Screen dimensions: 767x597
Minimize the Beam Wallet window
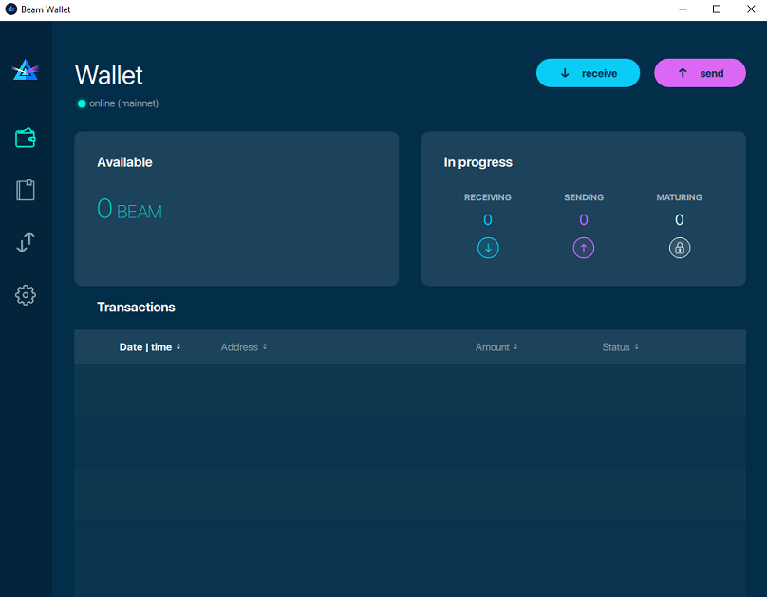click(683, 9)
